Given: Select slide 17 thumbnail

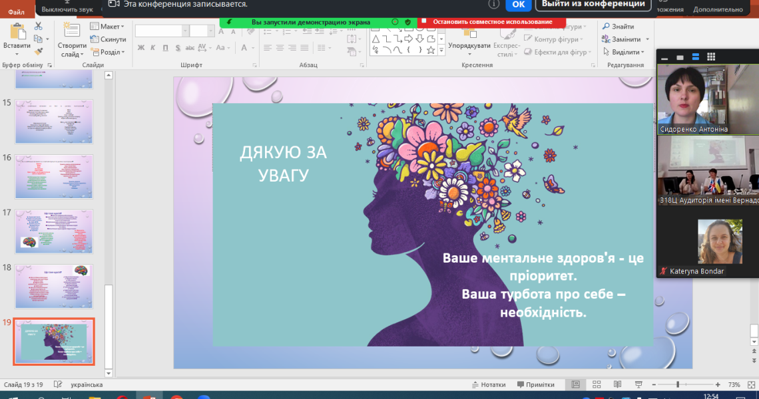Looking at the screenshot, I should click(54, 231).
